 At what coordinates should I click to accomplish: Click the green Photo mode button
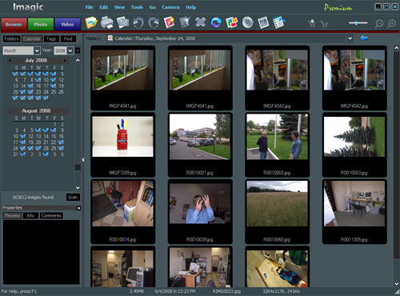(41, 24)
